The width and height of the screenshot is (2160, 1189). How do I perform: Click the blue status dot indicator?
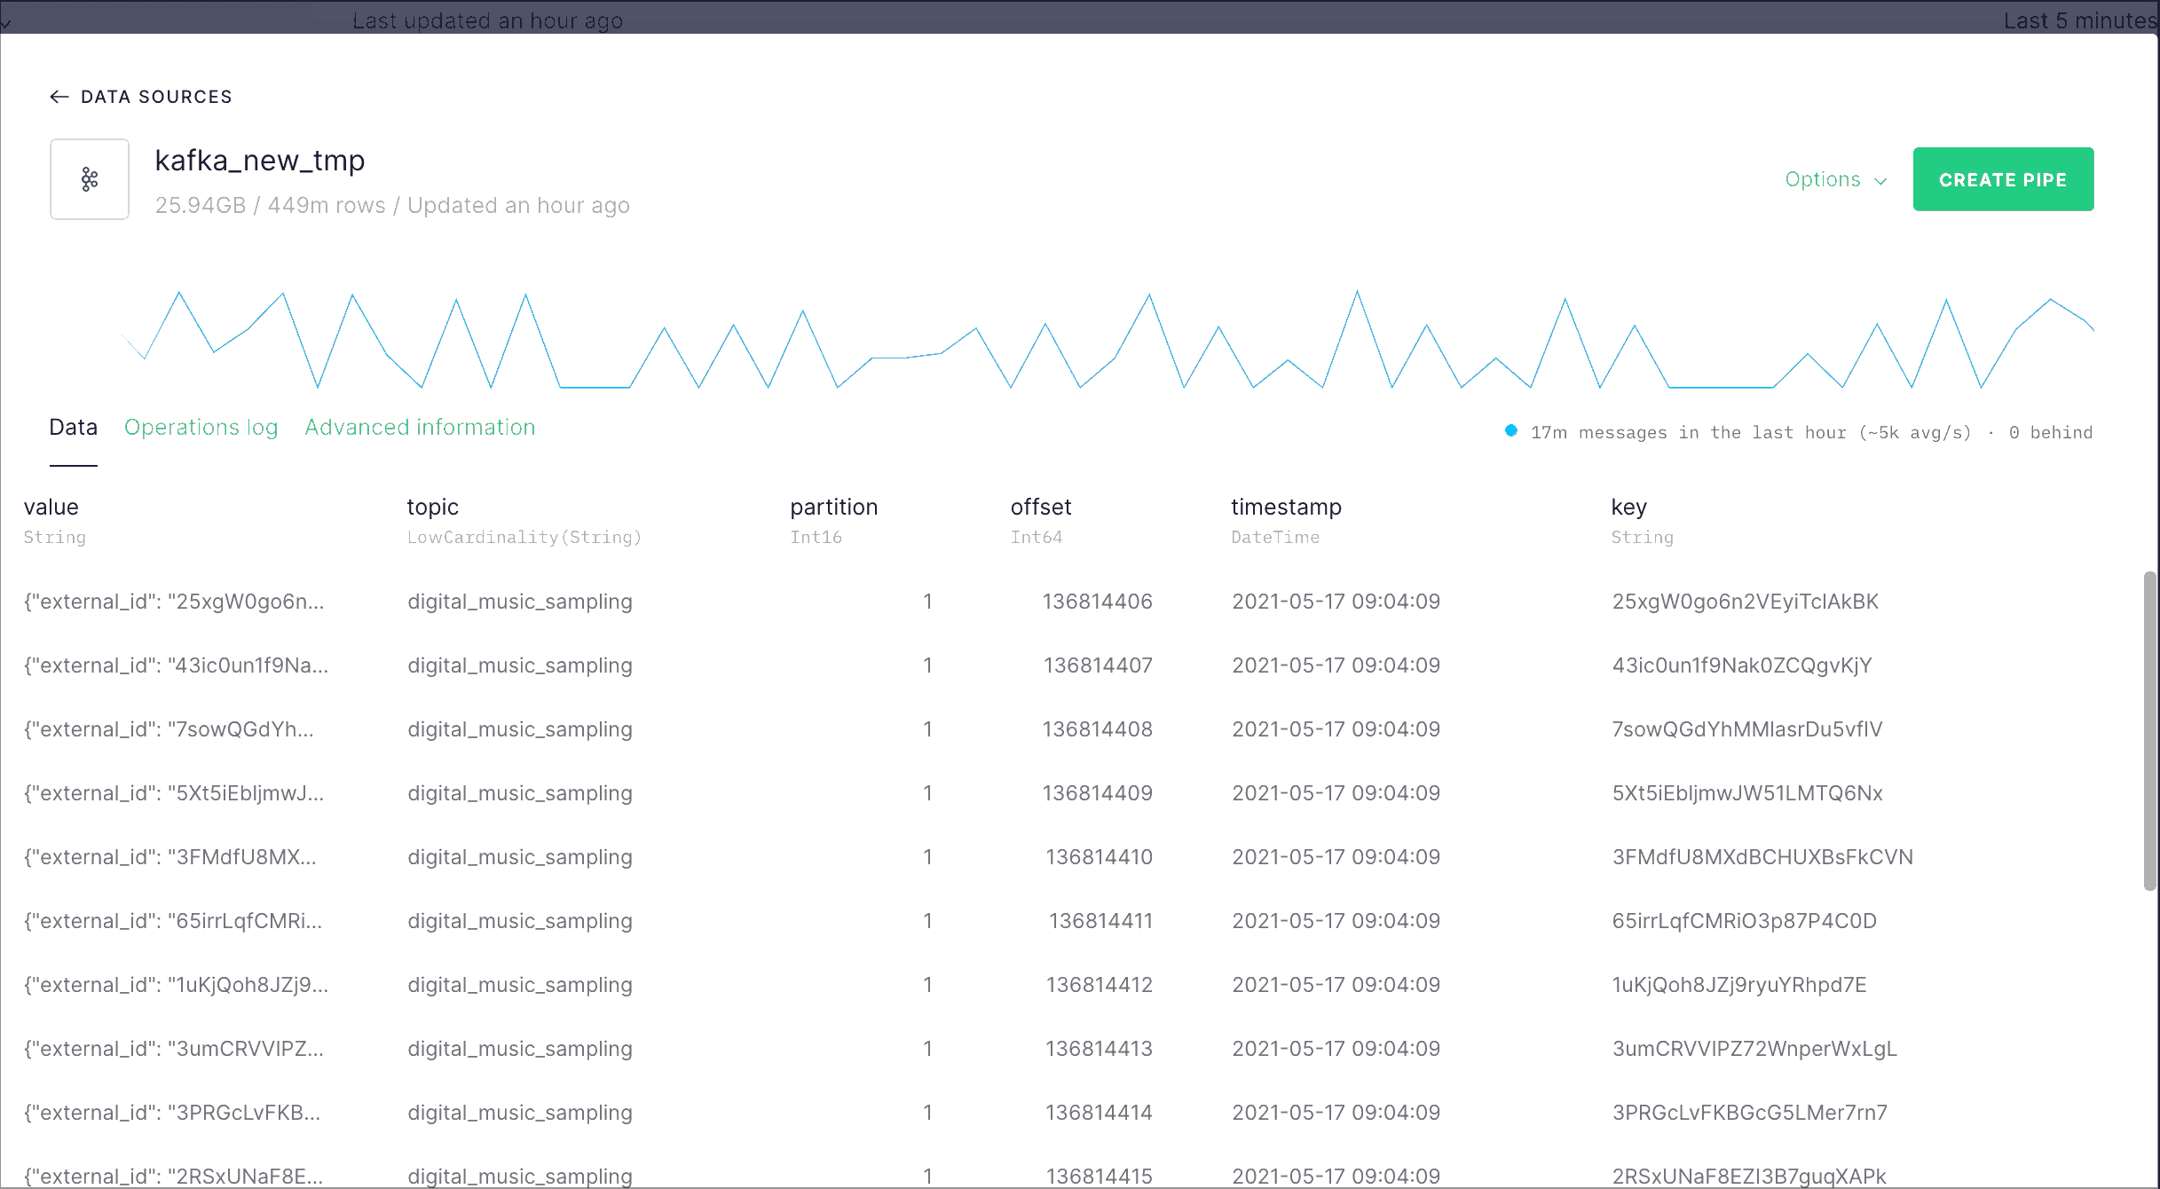click(1510, 431)
